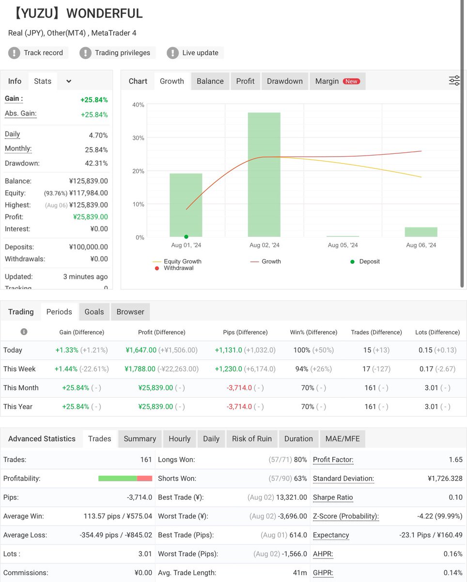The height and width of the screenshot is (582, 467).
Task: Click the Standard Deviation label
Action: pos(344,478)
